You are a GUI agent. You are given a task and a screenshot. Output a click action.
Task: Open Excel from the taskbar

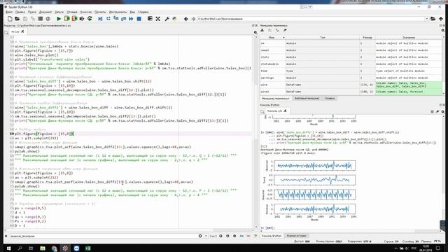click(x=87, y=248)
